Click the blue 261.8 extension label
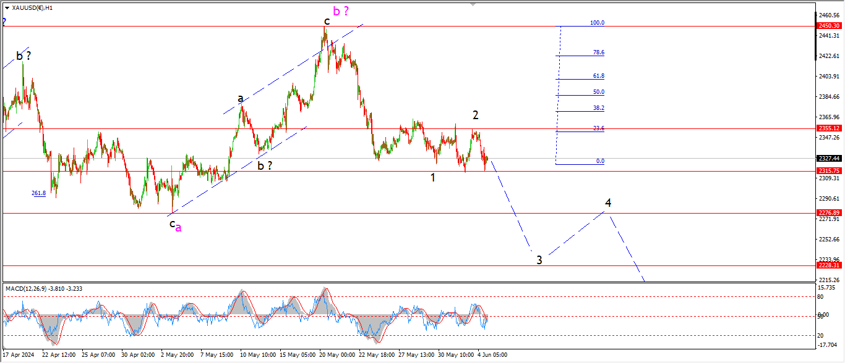This screenshot has height=363, width=845. 38,193
